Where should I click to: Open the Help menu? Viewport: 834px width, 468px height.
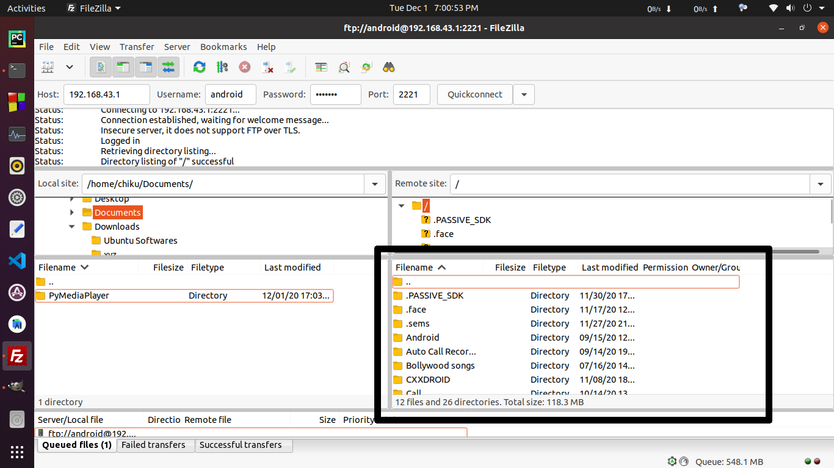coord(266,47)
